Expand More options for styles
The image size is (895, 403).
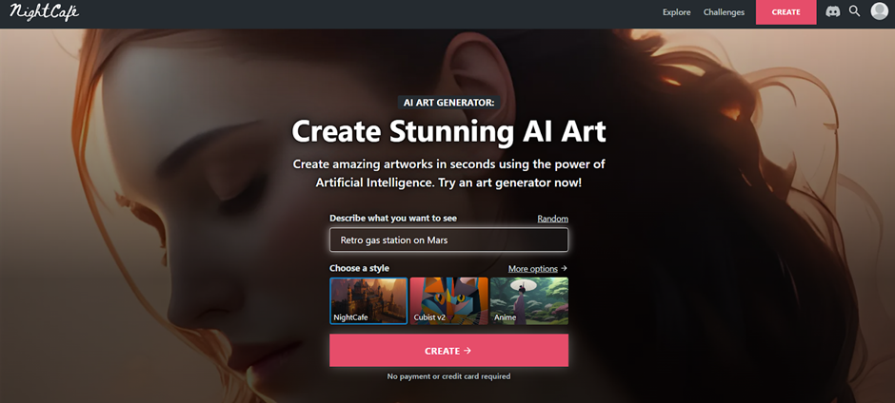point(537,268)
